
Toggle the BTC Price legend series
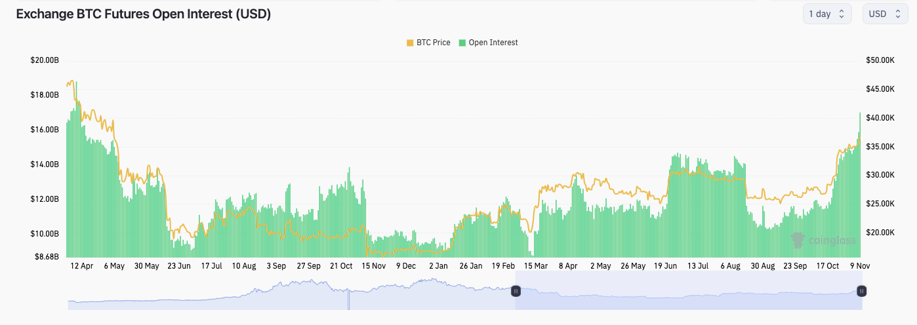(x=433, y=43)
